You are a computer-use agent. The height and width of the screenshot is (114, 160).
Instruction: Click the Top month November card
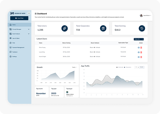coord(42,92)
